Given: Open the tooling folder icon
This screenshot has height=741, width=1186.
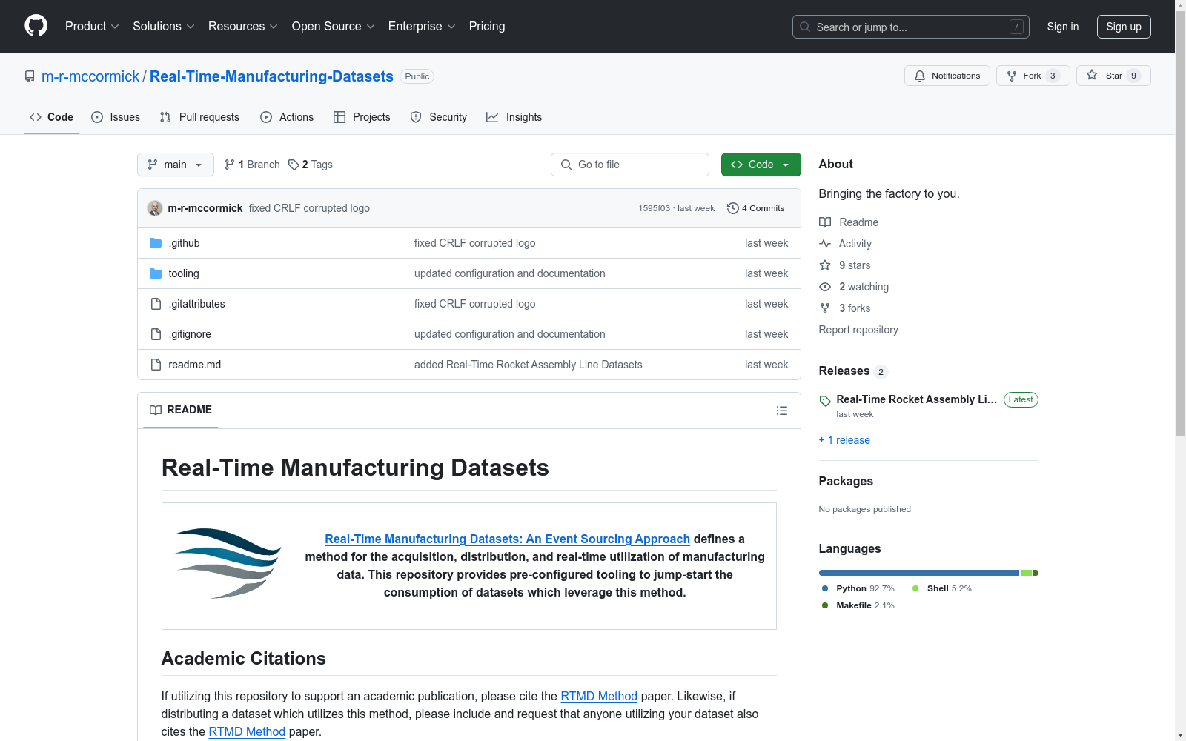Looking at the screenshot, I should click(156, 273).
